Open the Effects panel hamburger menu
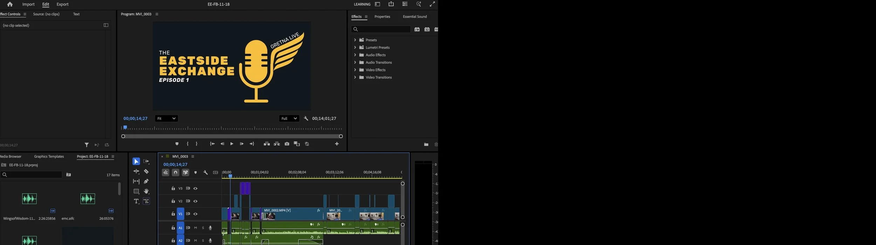Screen dimensions: 876x245 pyautogui.click(x=366, y=17)
